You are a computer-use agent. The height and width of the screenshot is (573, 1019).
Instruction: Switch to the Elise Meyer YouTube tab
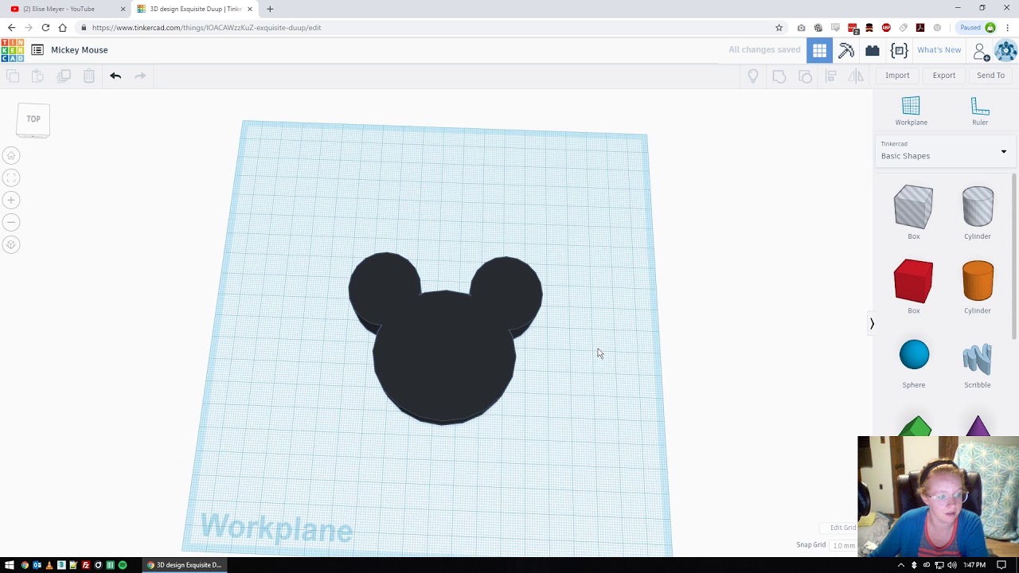[66, 9]
